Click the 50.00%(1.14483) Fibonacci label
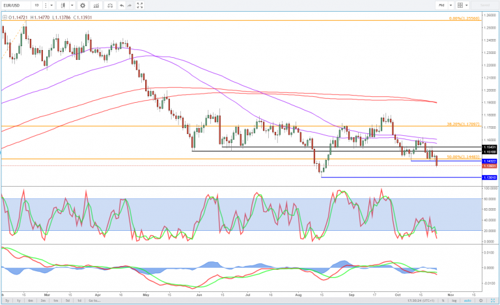 point(463,157)
